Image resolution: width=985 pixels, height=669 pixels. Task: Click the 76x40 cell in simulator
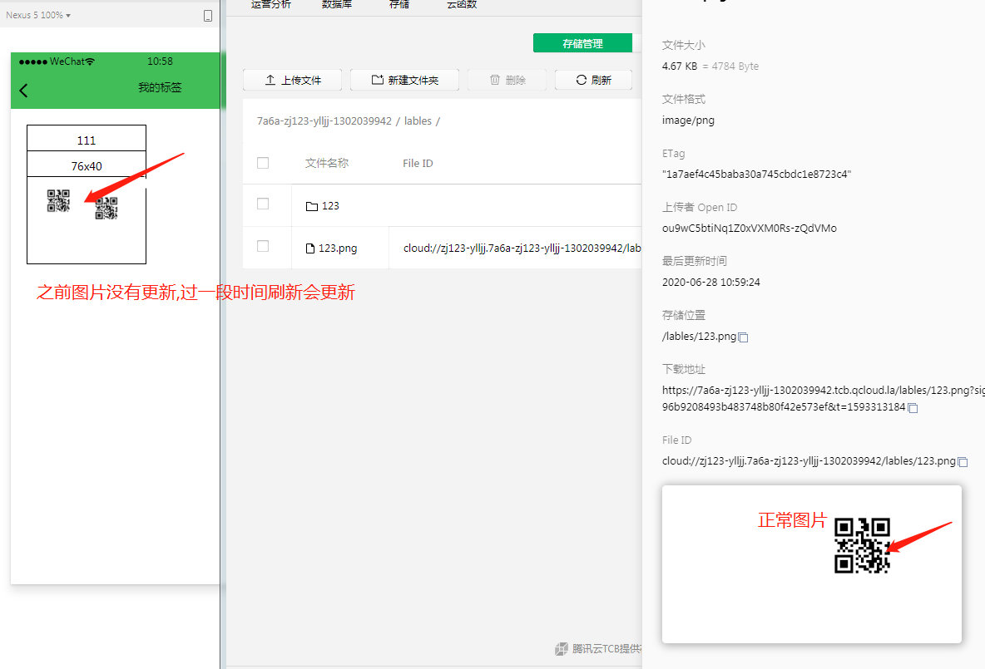(x=87, y=165)
